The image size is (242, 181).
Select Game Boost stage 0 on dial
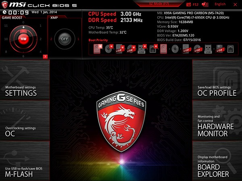point(23,22)
